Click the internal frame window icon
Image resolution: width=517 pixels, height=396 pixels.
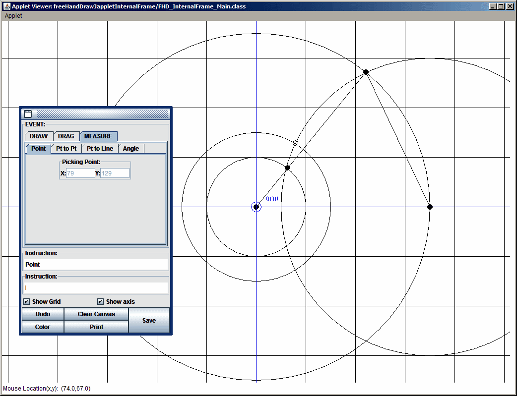28,114
